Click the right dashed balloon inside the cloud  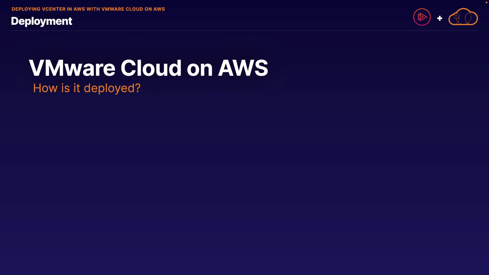click(468, 18)
